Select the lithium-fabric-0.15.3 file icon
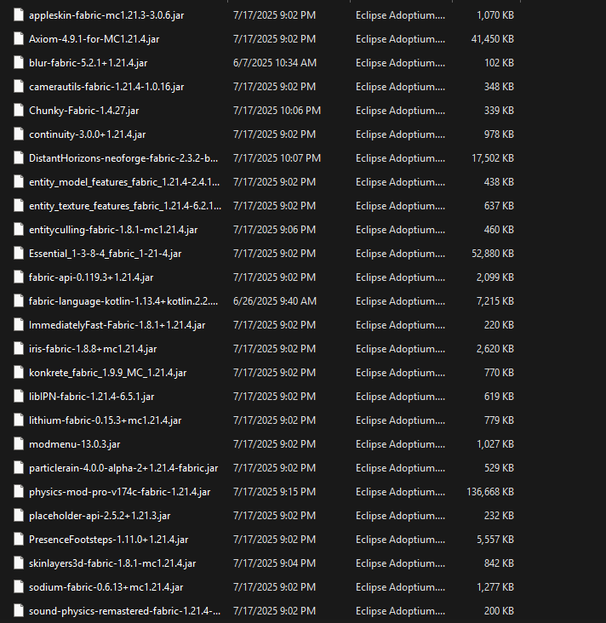 (x=18, y=420)
